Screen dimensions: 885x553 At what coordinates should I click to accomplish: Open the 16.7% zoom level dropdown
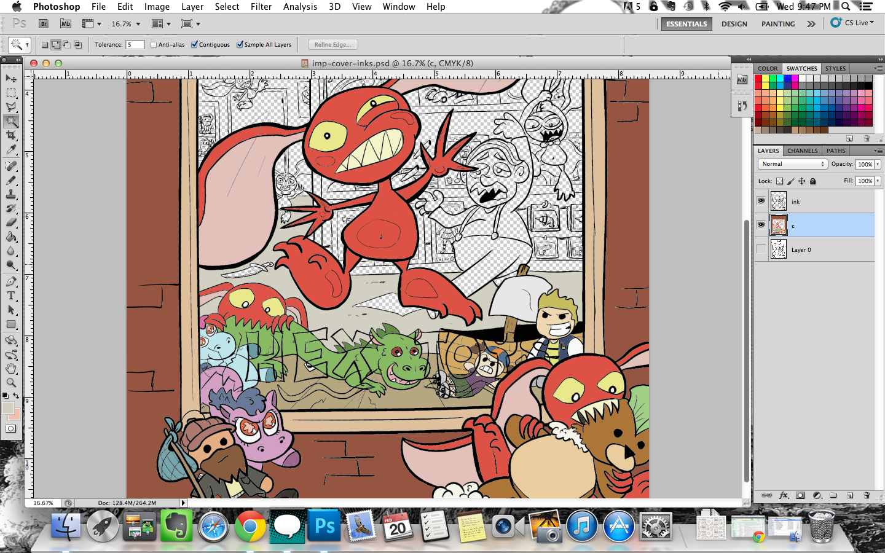pyautogui.click(x=138, y=24)
